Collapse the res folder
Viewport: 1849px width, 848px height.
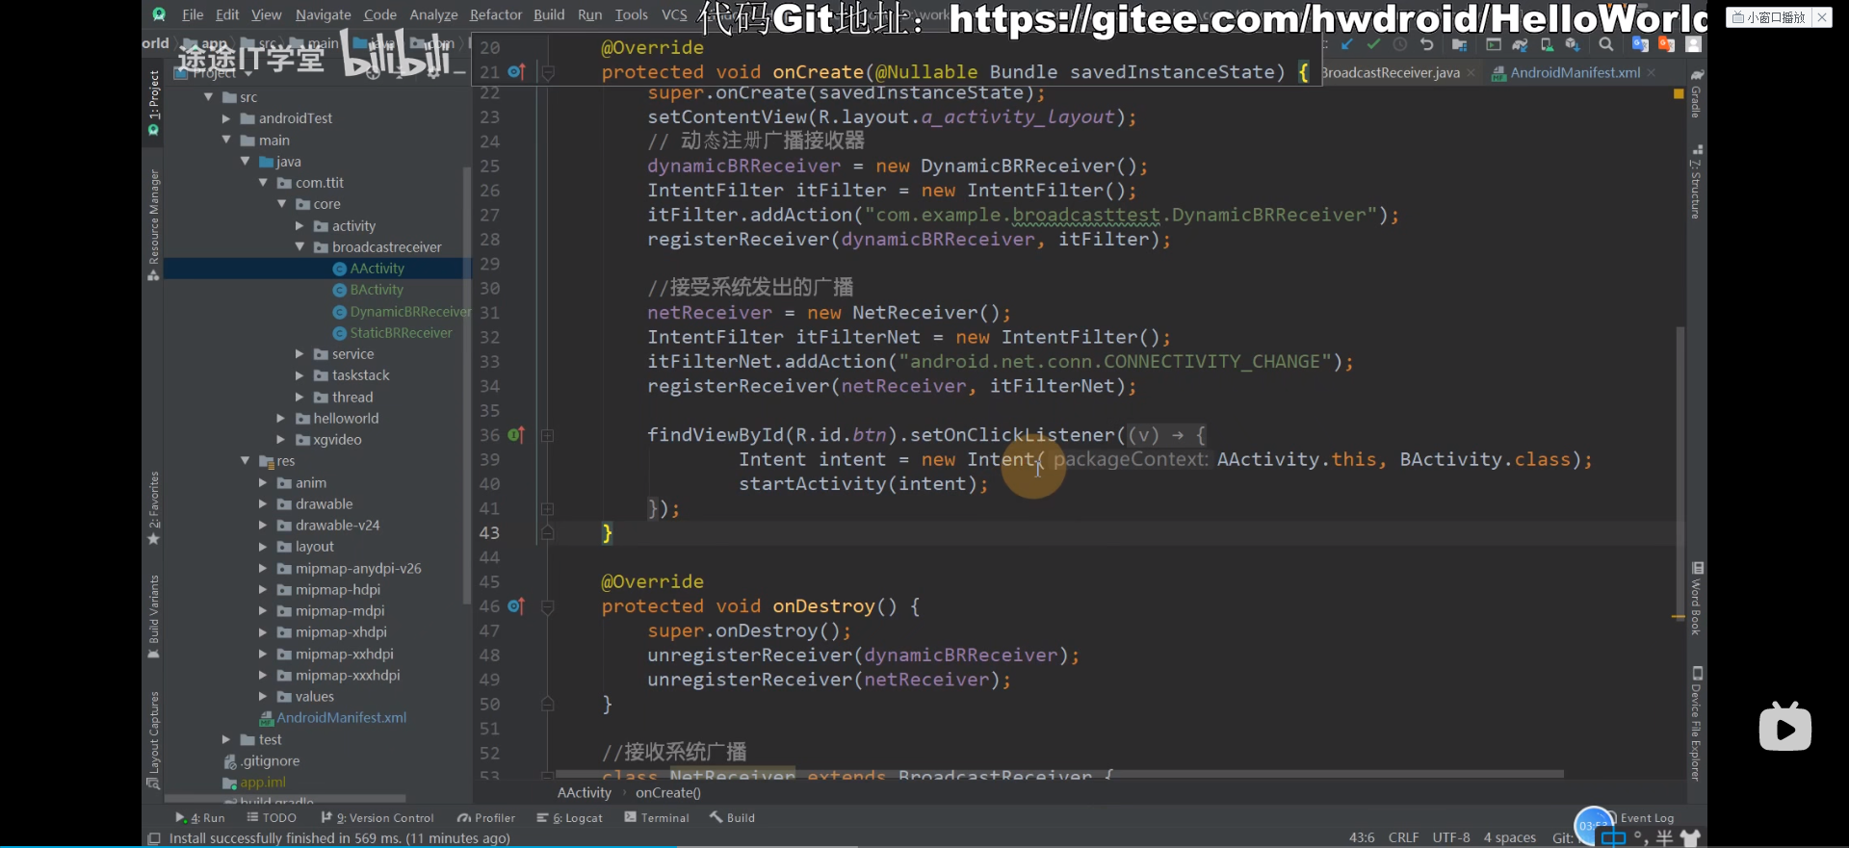(x=246, y=461)
